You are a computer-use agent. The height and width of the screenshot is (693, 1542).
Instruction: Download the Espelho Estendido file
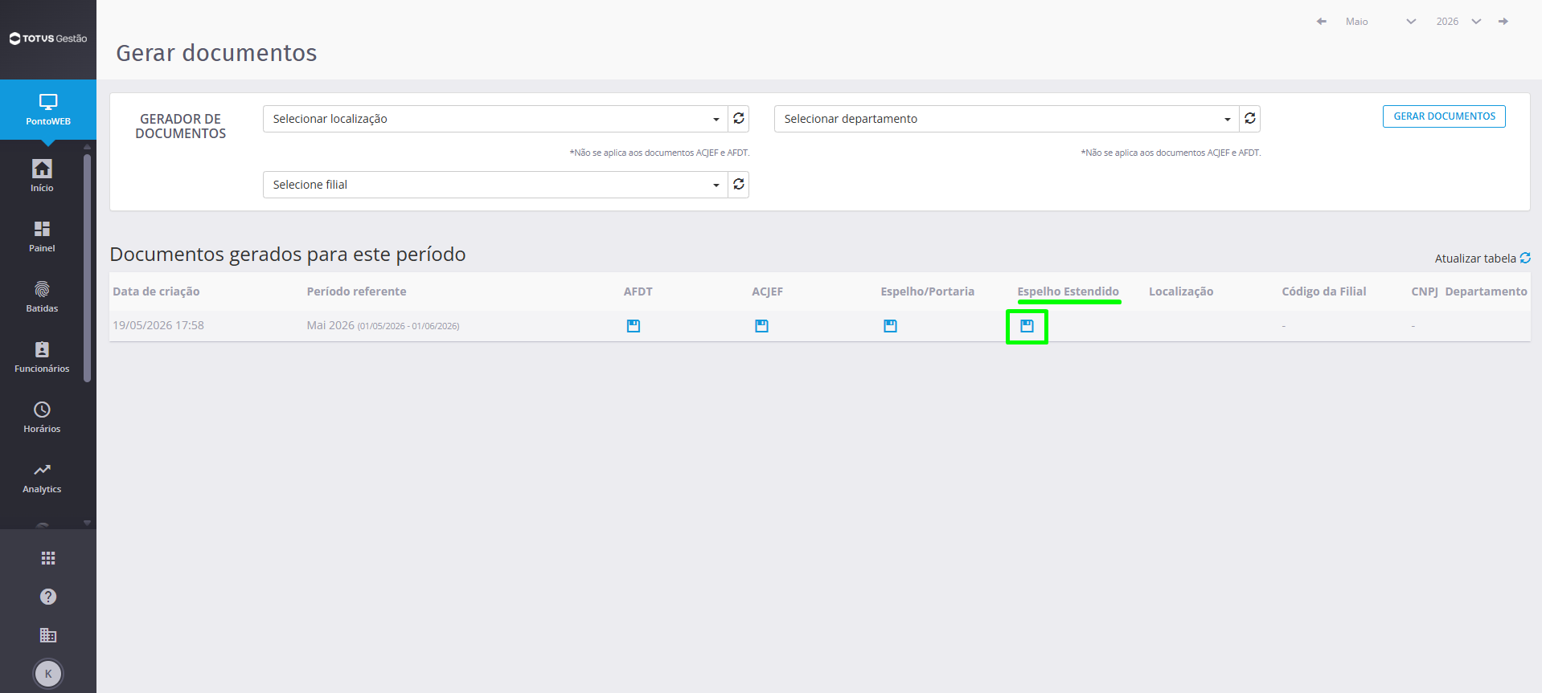tap(1027, 326)
